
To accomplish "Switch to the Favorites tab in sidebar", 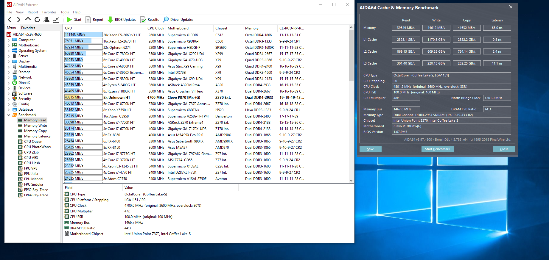I will pos(28,28).
